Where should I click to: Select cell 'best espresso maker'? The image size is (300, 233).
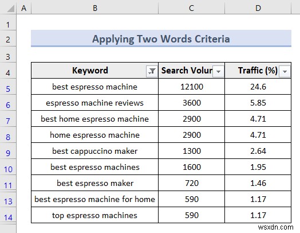(x=94, y=183)
